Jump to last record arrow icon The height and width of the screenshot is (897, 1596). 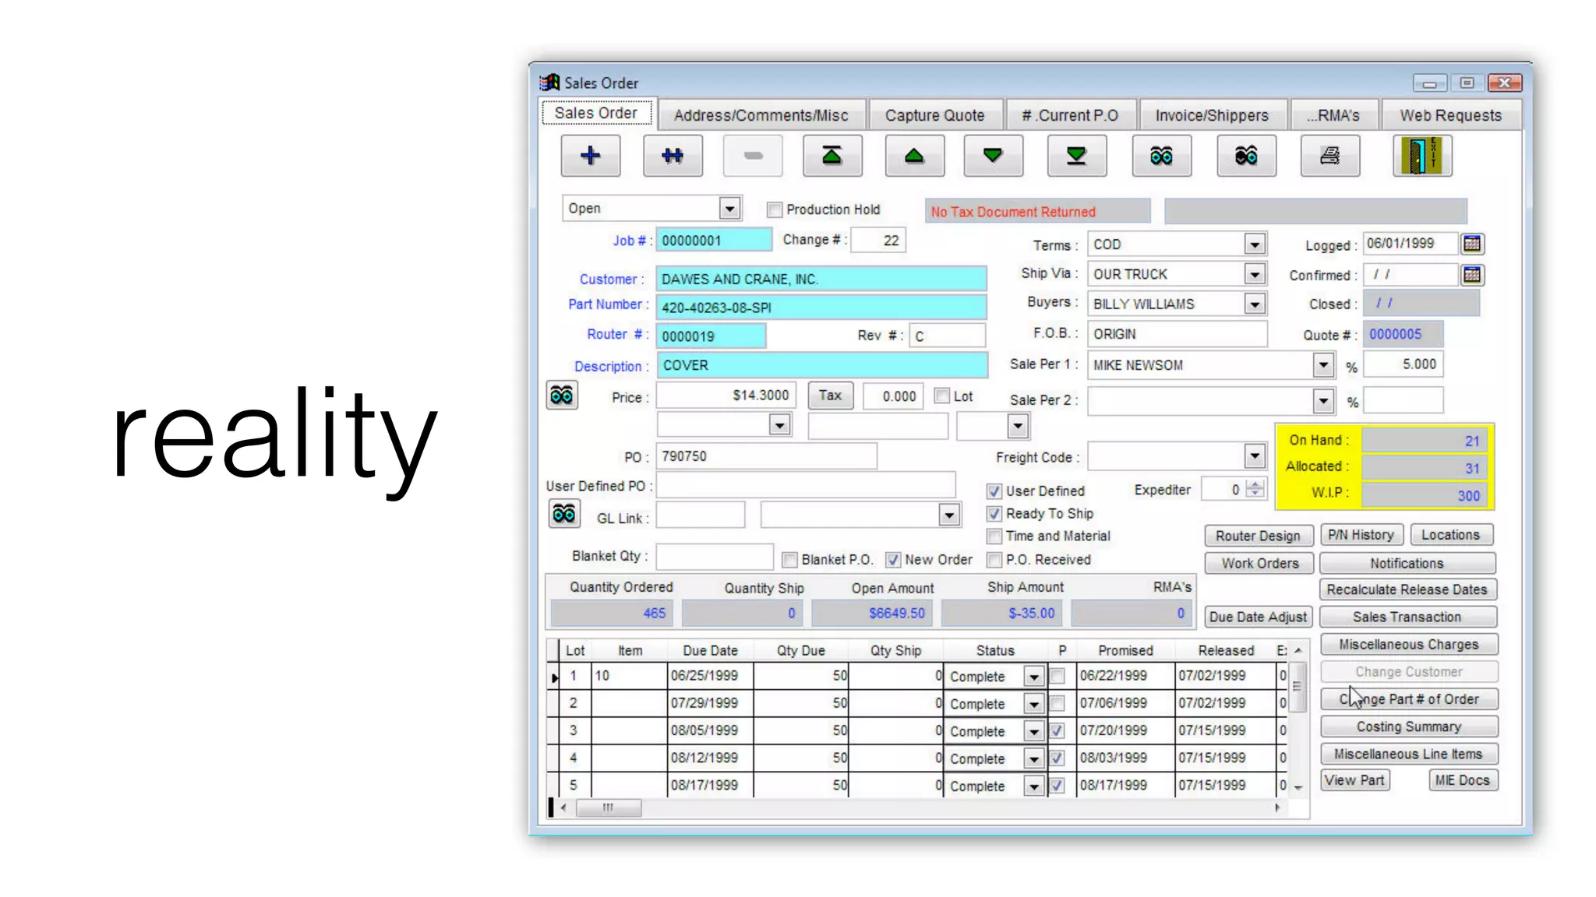[x=1076, y=156]
